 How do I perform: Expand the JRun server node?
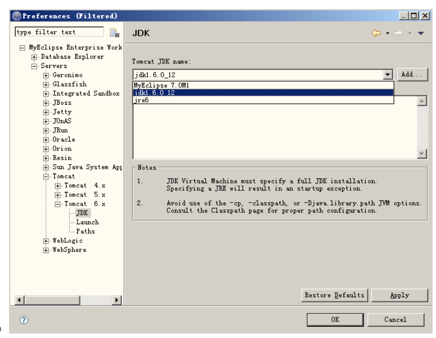click(x=46, y=131)
